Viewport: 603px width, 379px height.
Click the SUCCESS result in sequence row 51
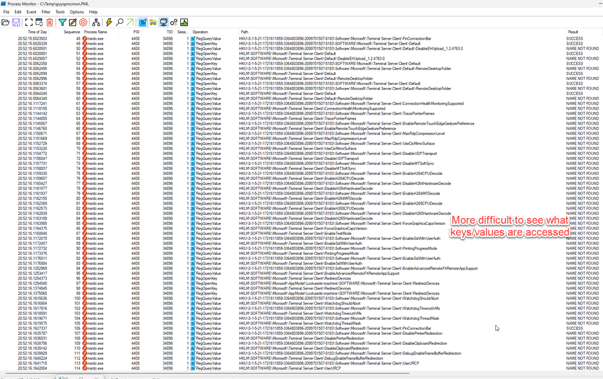(x=575, y=53)
